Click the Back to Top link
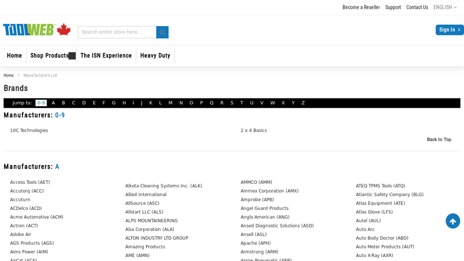The width and height of the screenshot is (464, 261). (438, 139)
